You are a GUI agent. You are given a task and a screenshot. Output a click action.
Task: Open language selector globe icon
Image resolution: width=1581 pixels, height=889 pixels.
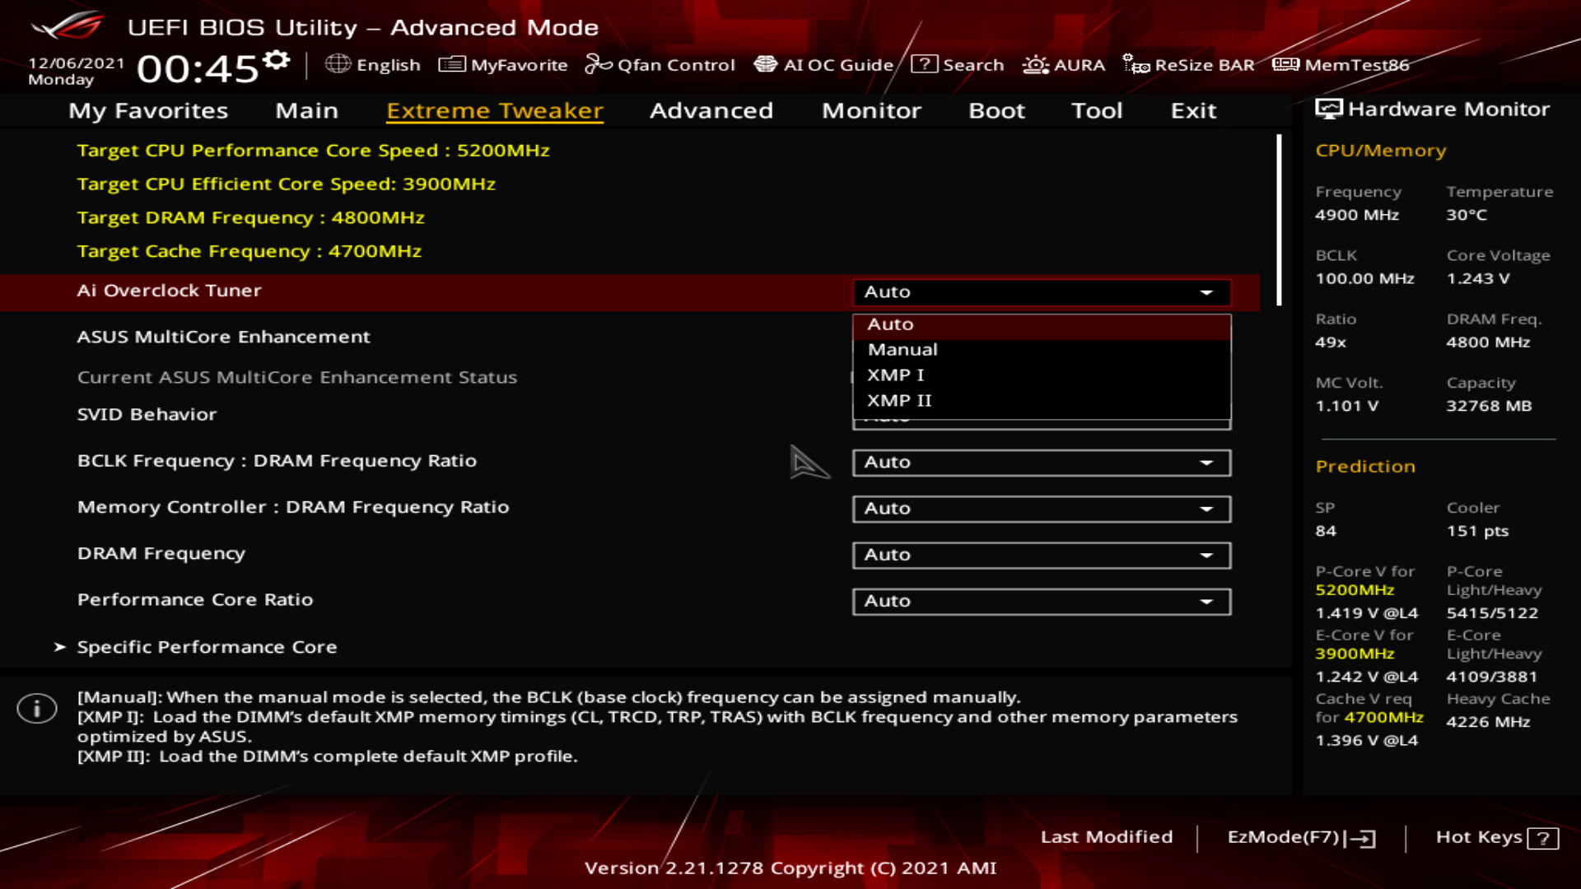click(x=338, y=64)
